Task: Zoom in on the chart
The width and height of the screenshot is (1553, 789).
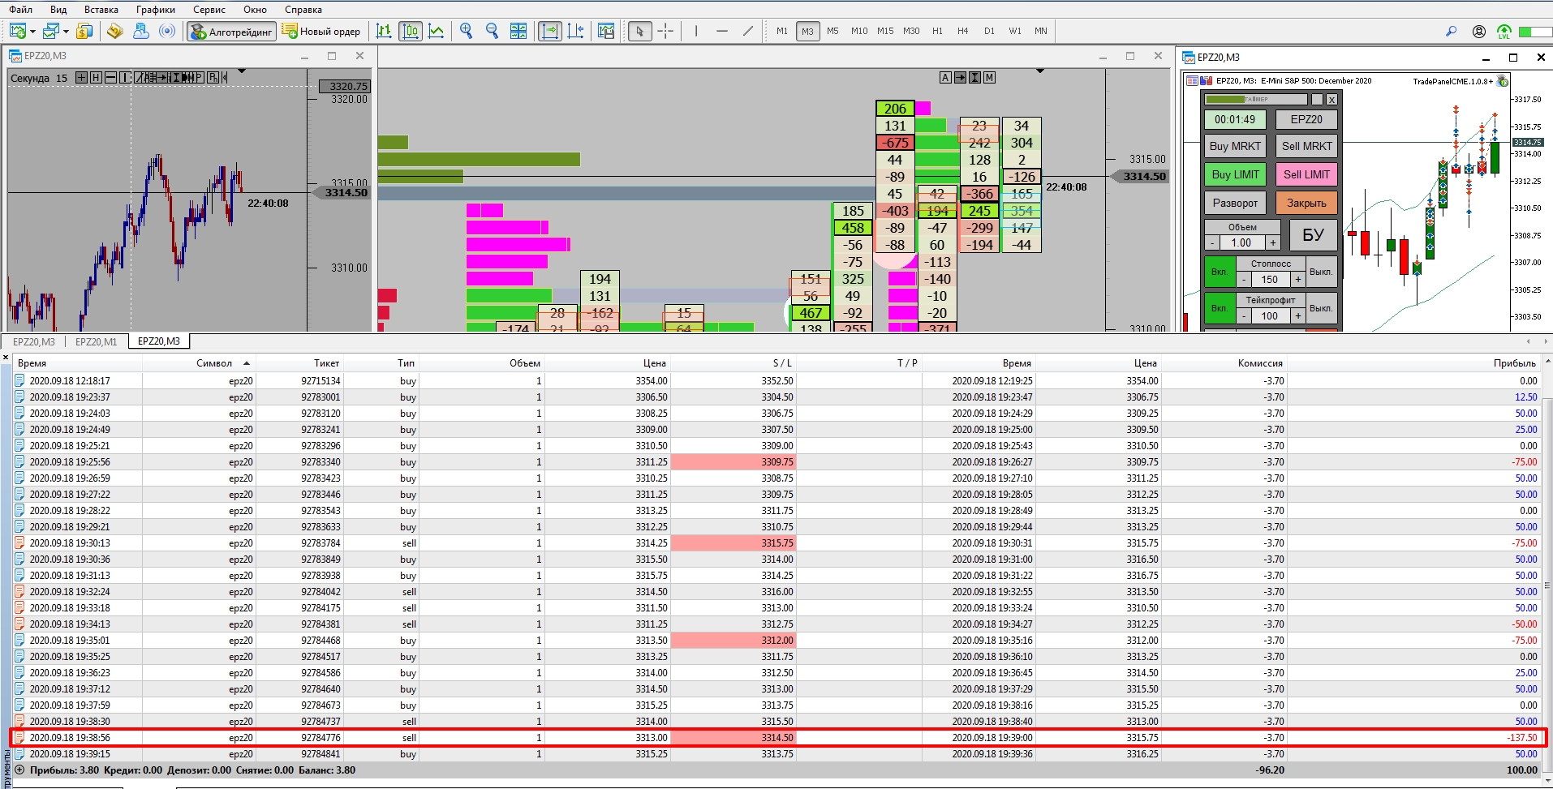Action: [x=467, y=31]
